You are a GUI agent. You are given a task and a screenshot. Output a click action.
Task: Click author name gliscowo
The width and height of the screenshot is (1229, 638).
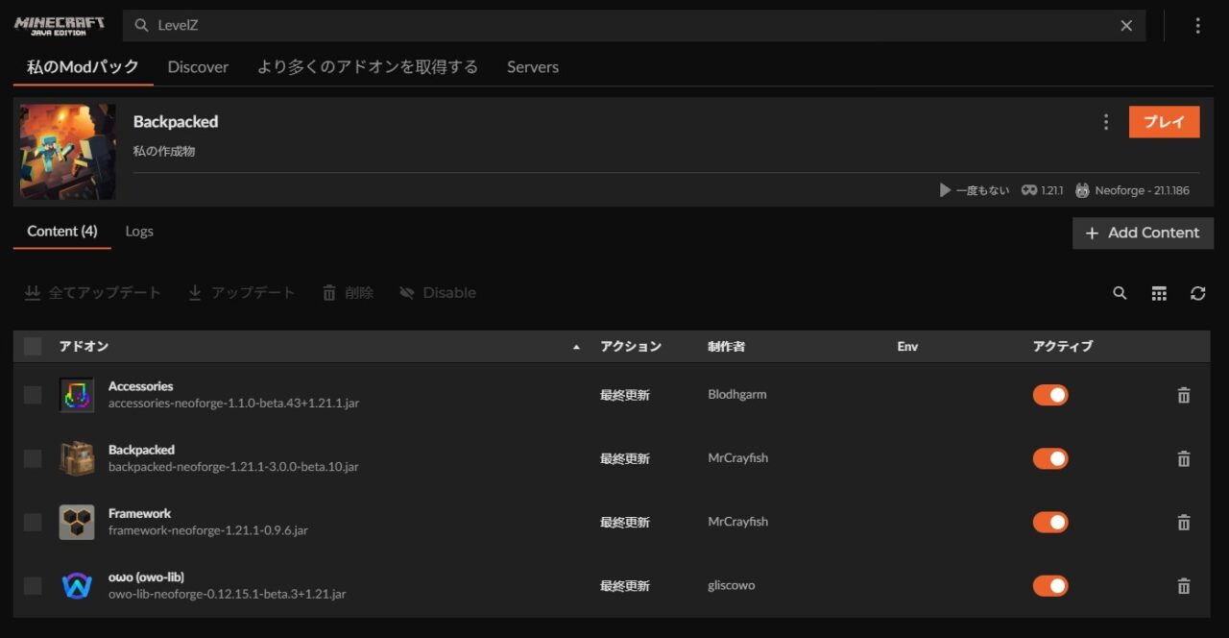pyautogui.click(x=732, y=585)
